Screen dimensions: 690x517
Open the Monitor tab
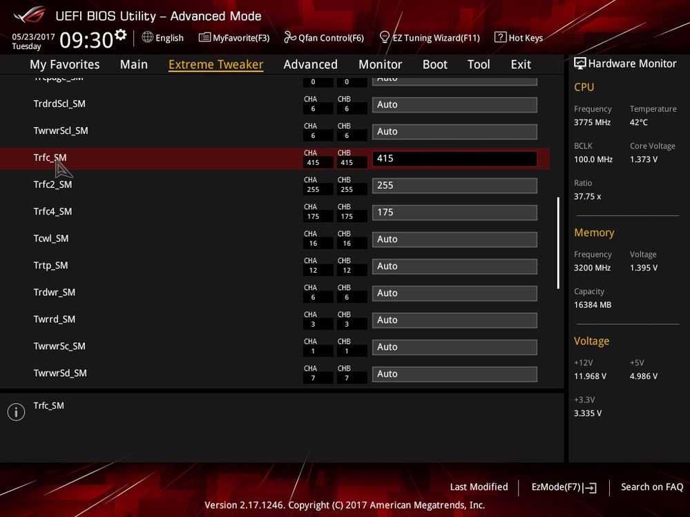point(380,64)
